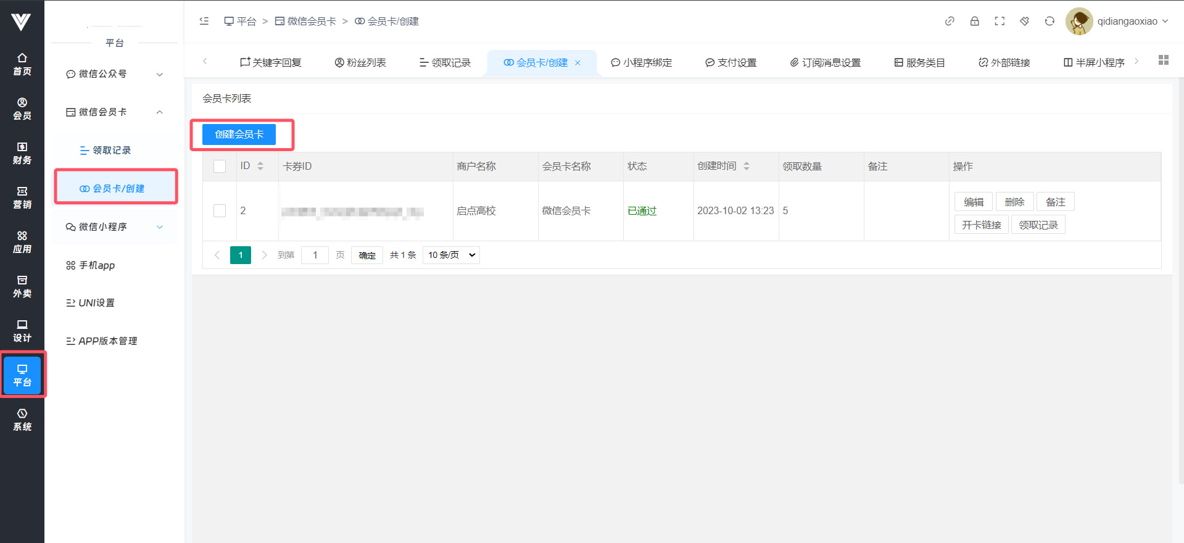The height and width of the screenshot is (543, 1184).
Task: Collapse the sidebar menu icon
Action: point(204,21)
